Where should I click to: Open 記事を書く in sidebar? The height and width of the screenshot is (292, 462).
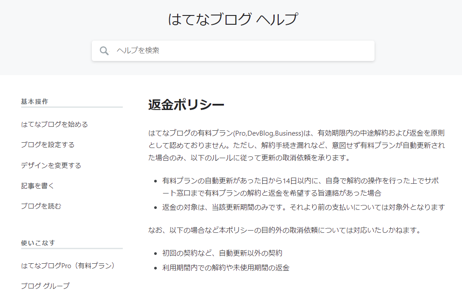(38, 186)
